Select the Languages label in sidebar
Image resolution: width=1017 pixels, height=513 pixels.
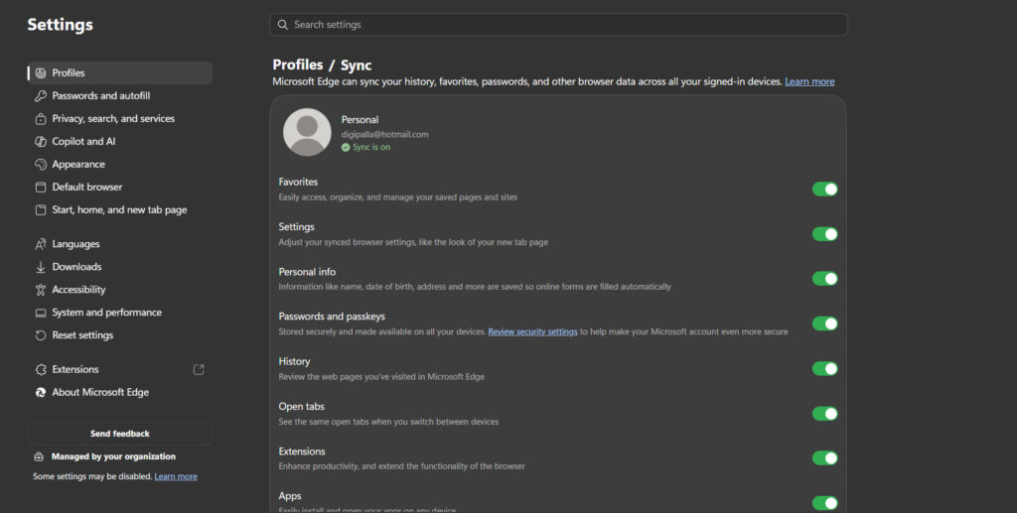[x=75, y=244]
